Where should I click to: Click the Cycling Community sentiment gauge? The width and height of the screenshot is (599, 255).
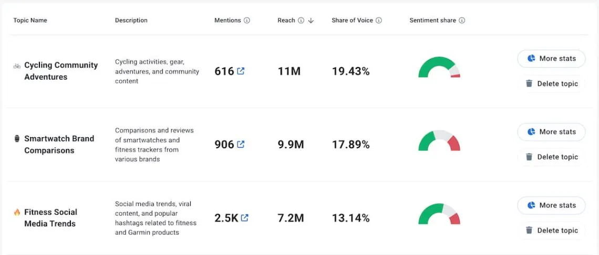point(439,68)
